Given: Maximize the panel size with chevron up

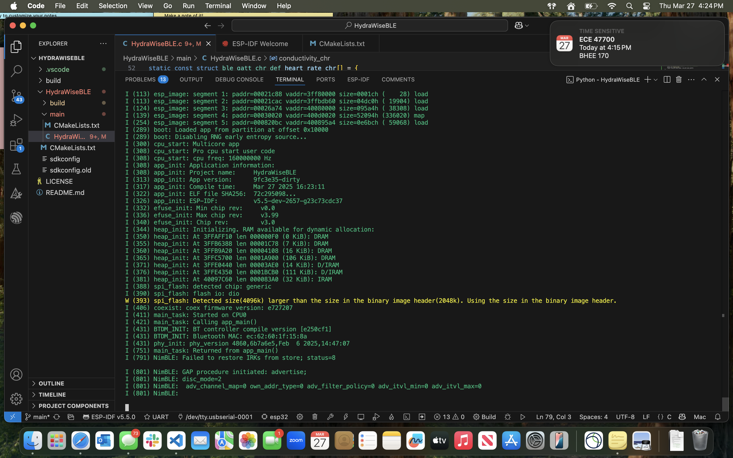Looking at the screenshot, I should tap(704, 79).
